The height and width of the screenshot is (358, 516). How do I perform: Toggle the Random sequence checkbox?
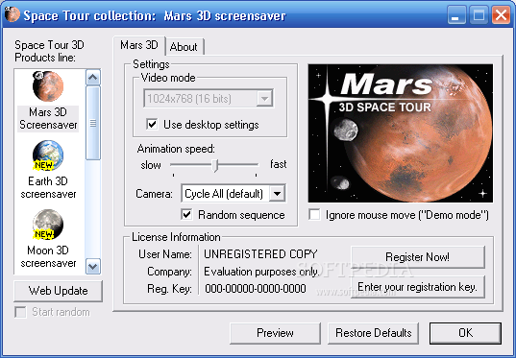point(187,215)
